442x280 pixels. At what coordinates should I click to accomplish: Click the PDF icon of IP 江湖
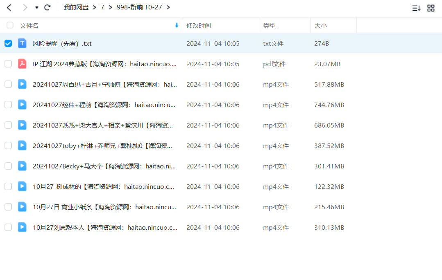[x=22, y=64]
